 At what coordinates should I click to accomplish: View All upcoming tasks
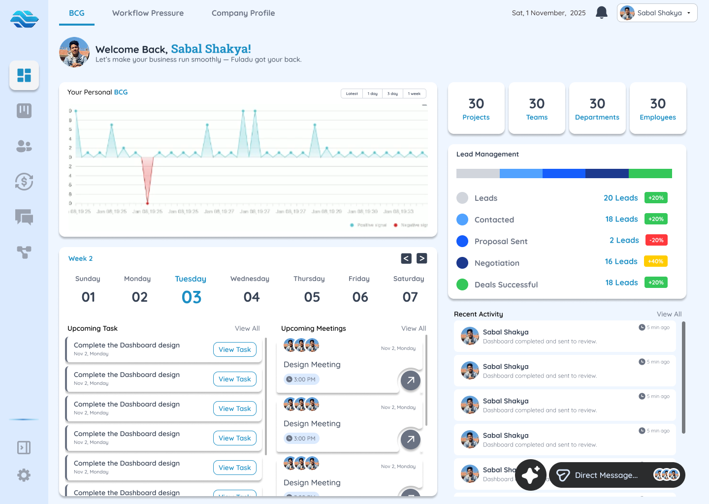(247, 328)
